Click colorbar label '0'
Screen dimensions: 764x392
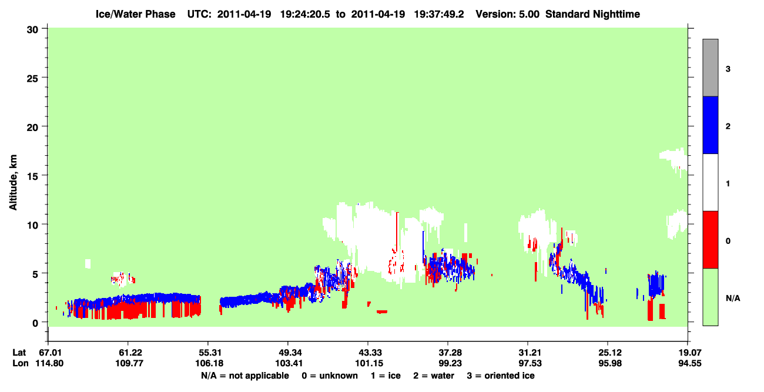pos(728,241)
